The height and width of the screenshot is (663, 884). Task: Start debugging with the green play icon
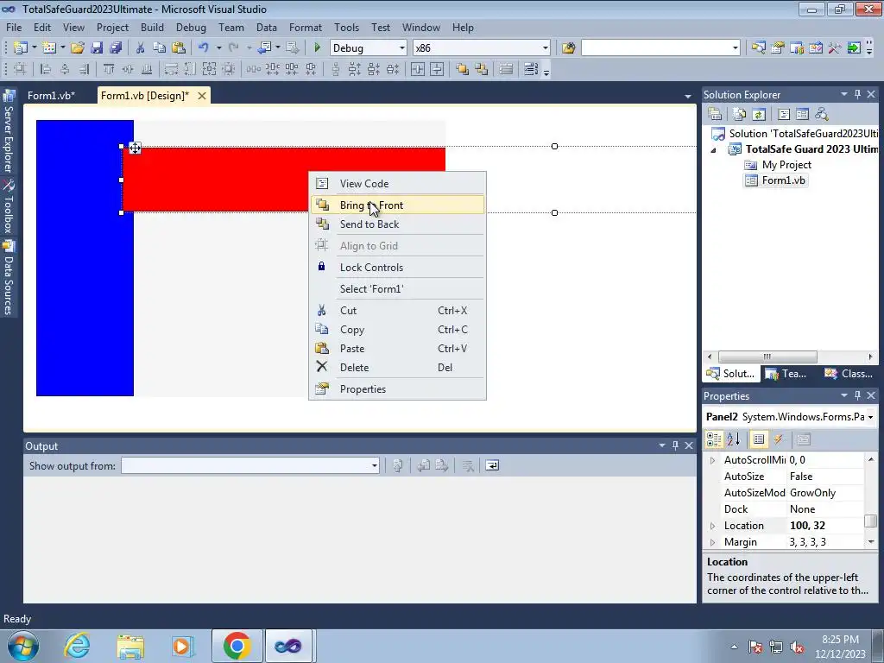[318, 48]
